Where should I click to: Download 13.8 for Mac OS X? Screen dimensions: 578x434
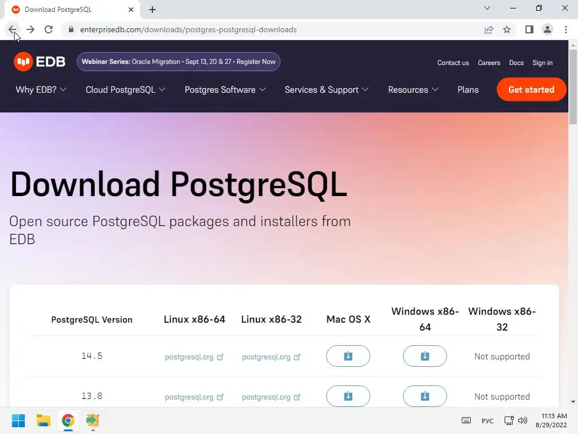348,396
